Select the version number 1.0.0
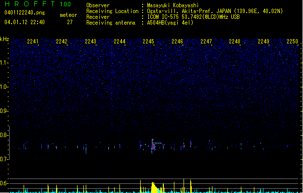 tap(65, 4)
